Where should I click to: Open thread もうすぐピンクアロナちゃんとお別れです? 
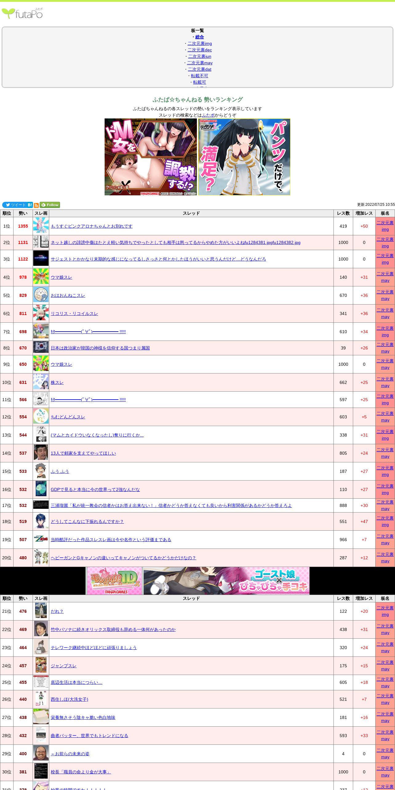pos(92,226)
